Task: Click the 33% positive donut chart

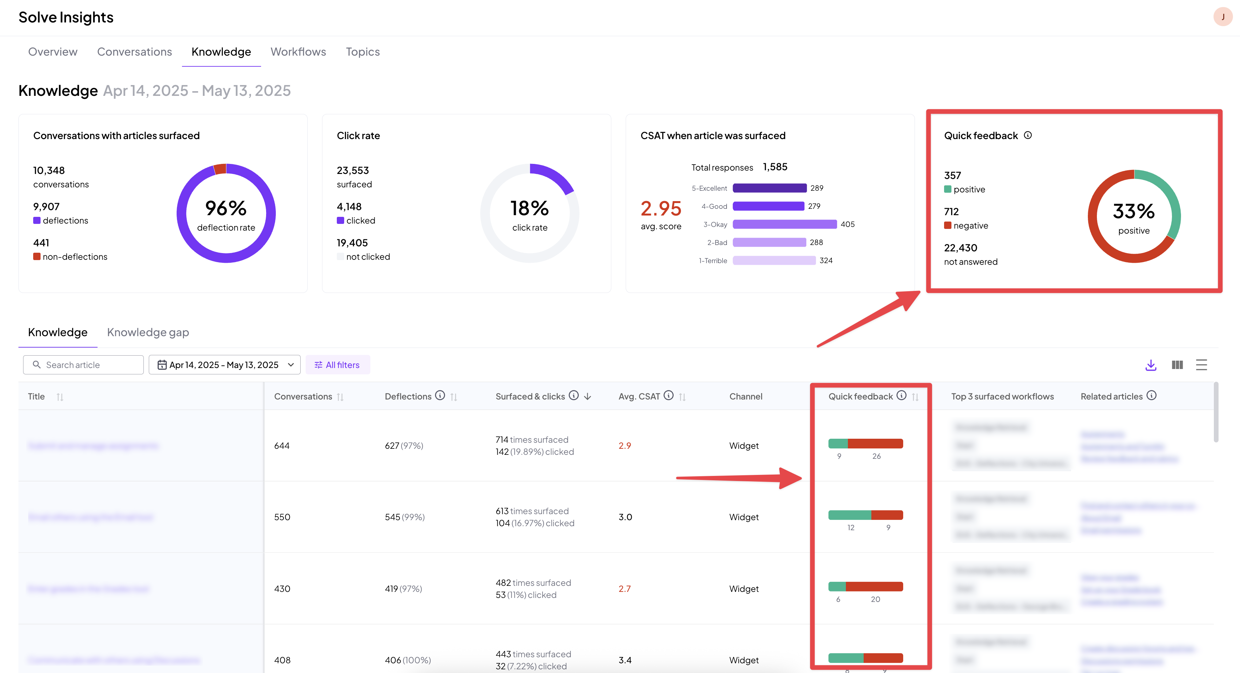Action: 1134,216
